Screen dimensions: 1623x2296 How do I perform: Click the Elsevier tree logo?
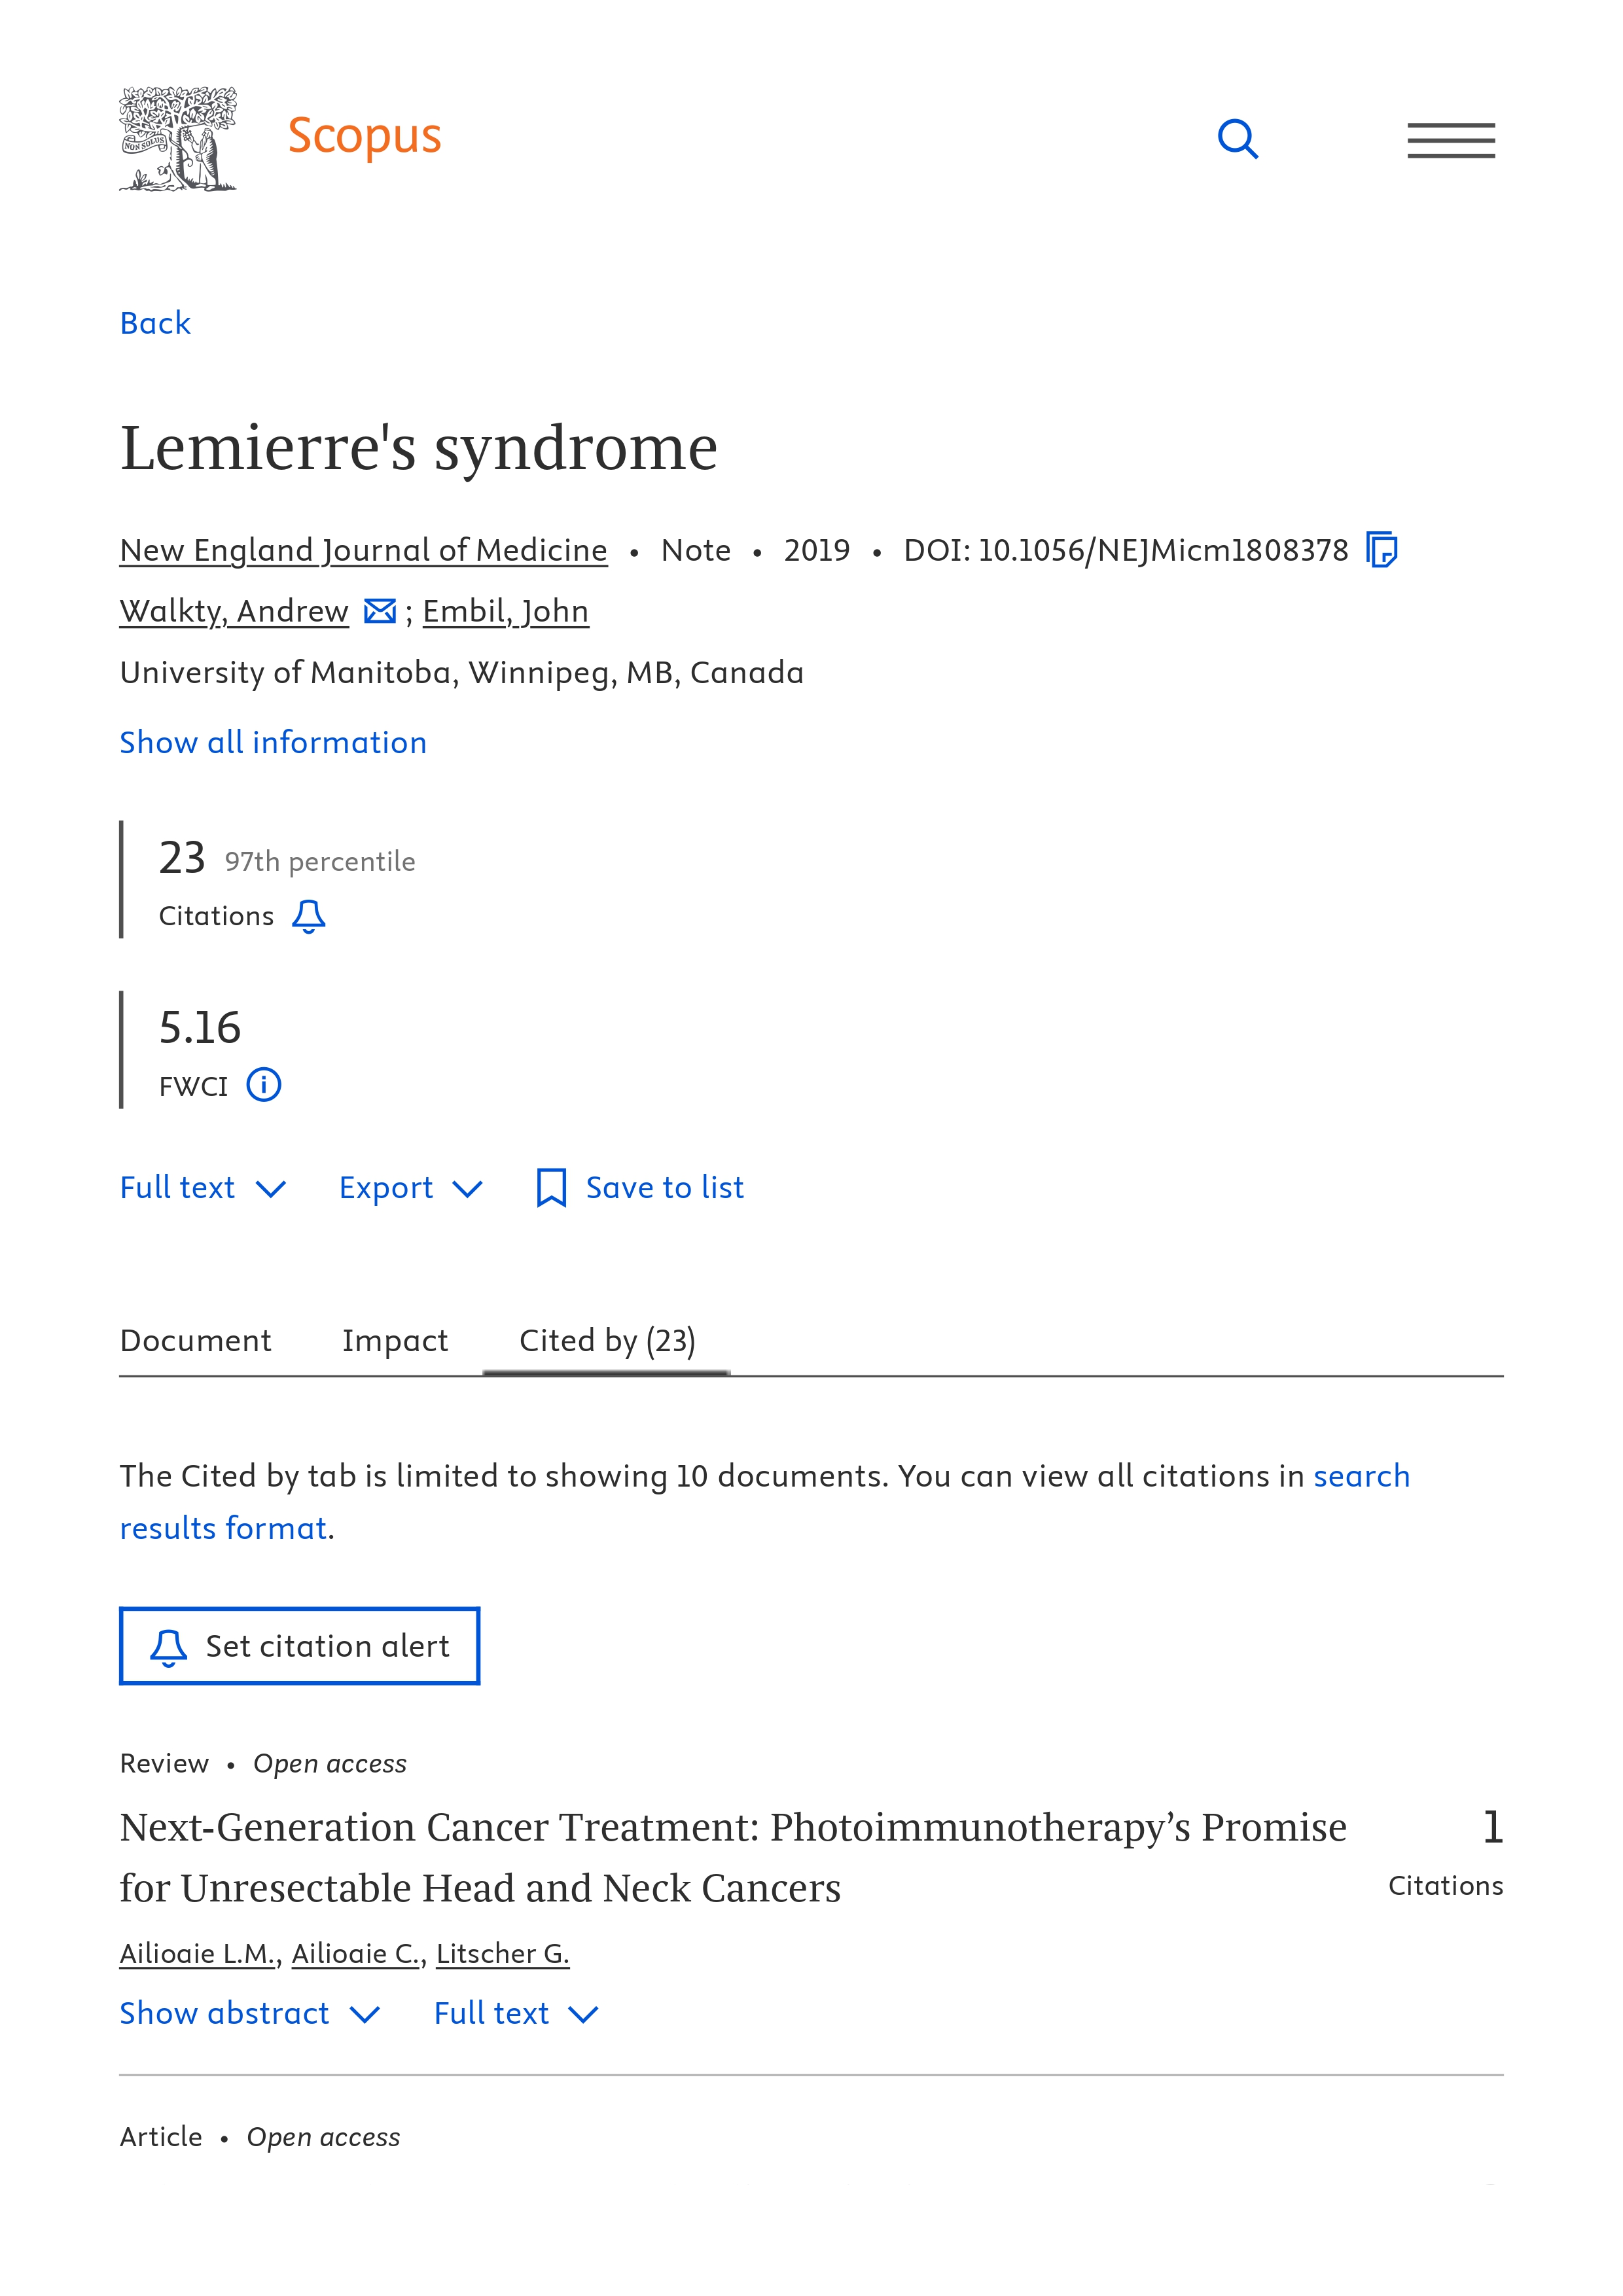click(178, 138)
